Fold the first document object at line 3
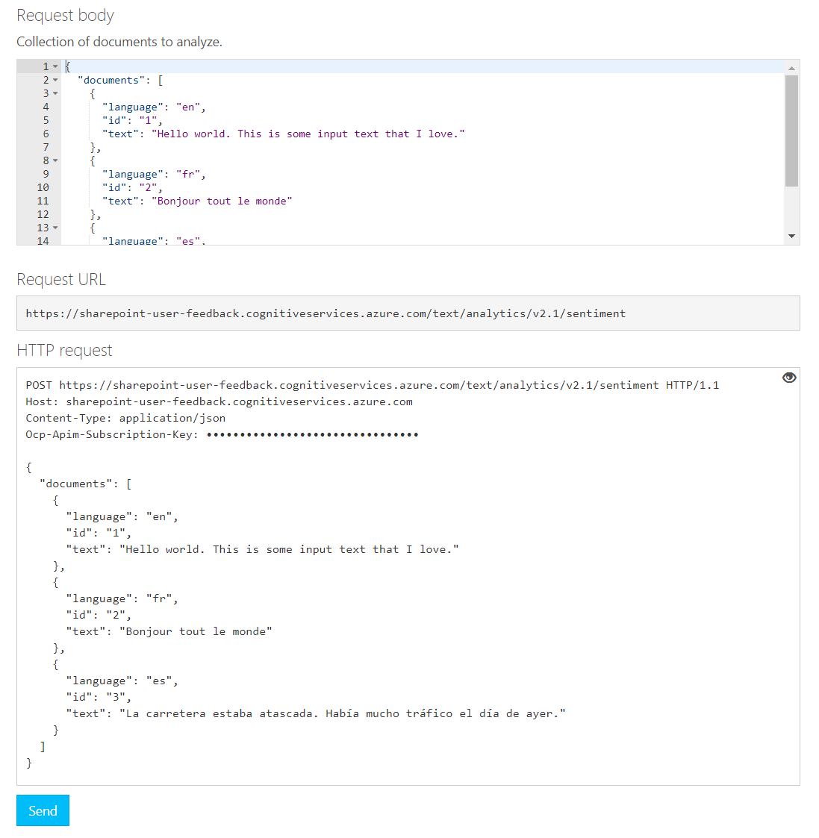This screenshot has height=838, width=819. (x=55, y=93)
